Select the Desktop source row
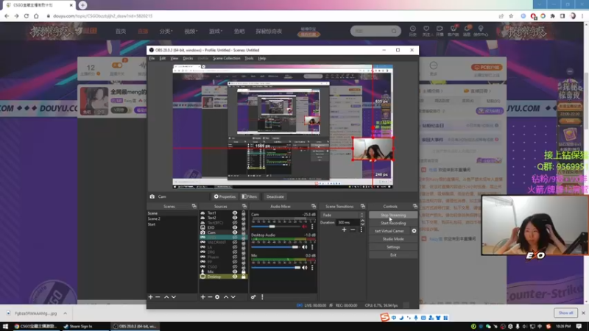 pyautogui.click(x=223, y=277)
